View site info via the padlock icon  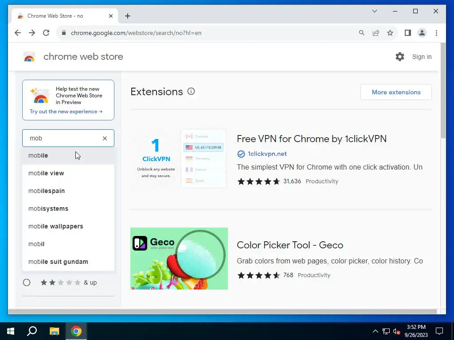(x=64, y=33)
